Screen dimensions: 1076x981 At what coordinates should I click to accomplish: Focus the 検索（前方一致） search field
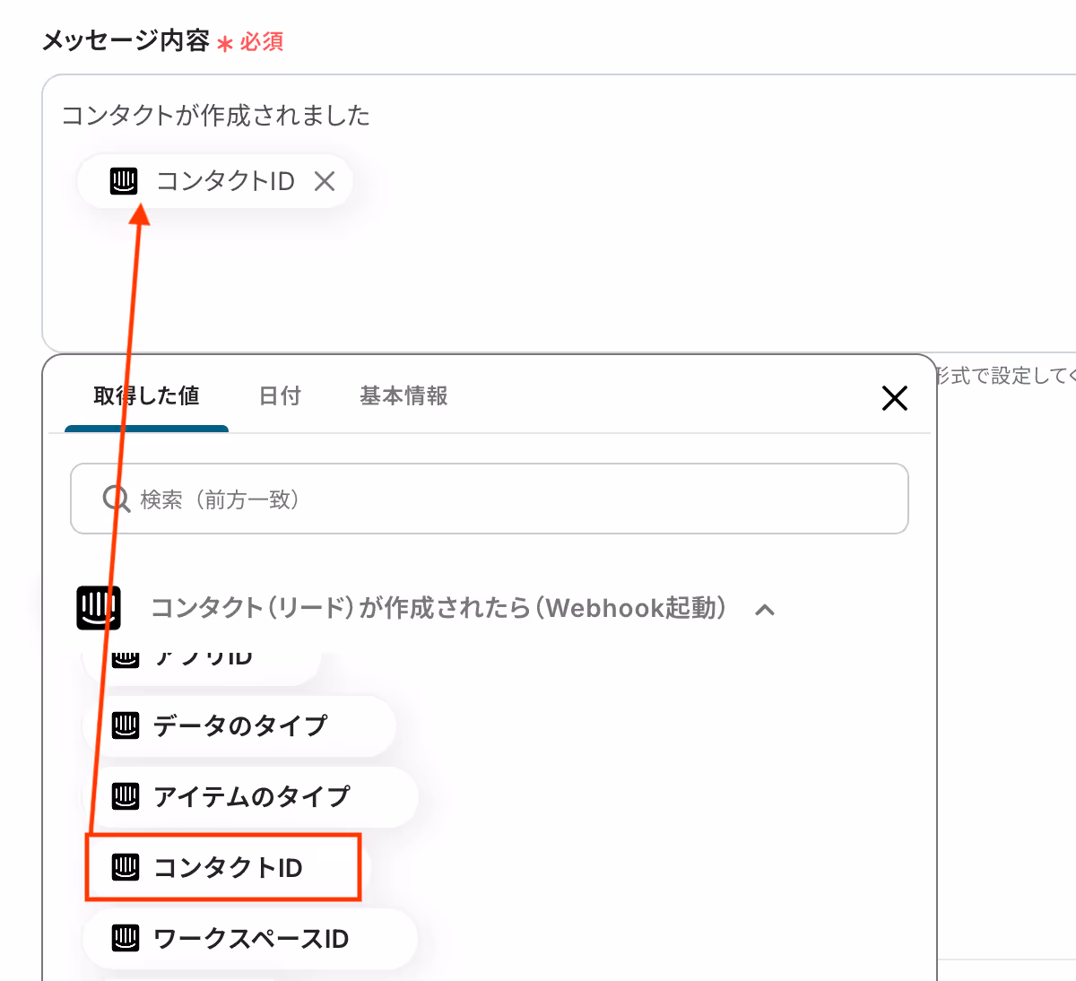click(490, 499)
